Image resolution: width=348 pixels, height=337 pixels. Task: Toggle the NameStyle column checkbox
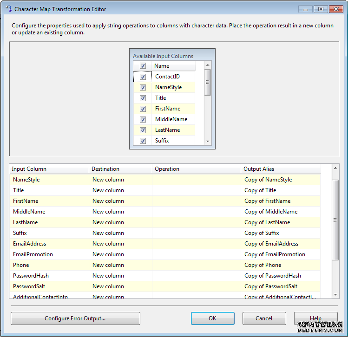coord(143,87)
